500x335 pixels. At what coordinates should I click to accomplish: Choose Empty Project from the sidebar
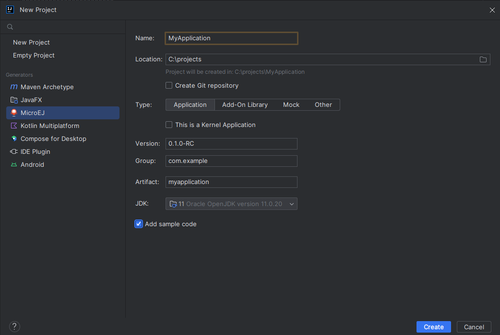(x=34, y=55)
